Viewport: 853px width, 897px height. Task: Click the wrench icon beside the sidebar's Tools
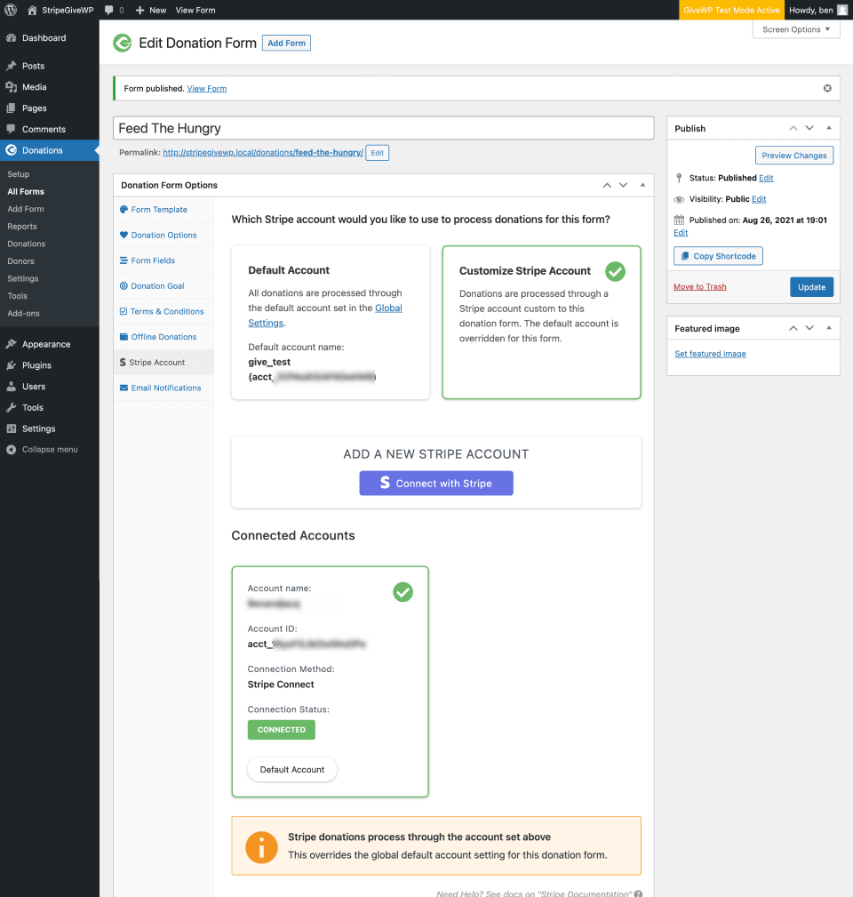pyautogui.click(x=11, y=408)
